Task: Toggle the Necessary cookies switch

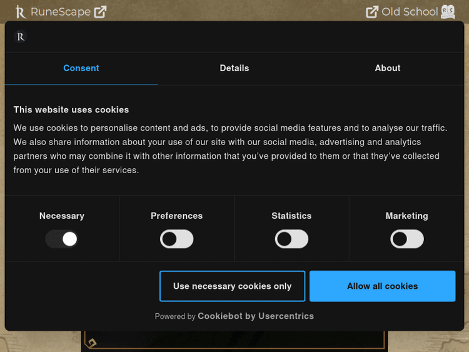Action: coord(62,239)
